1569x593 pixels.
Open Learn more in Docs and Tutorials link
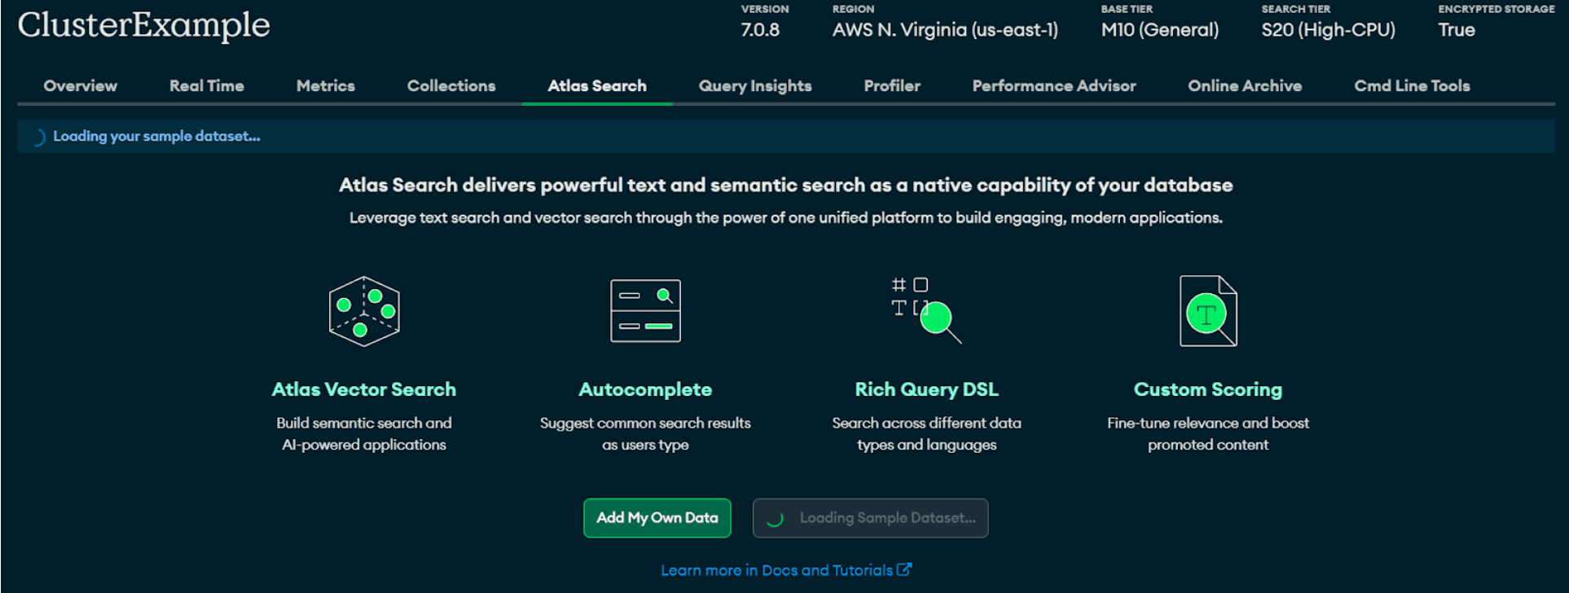[x=776, y=570]
